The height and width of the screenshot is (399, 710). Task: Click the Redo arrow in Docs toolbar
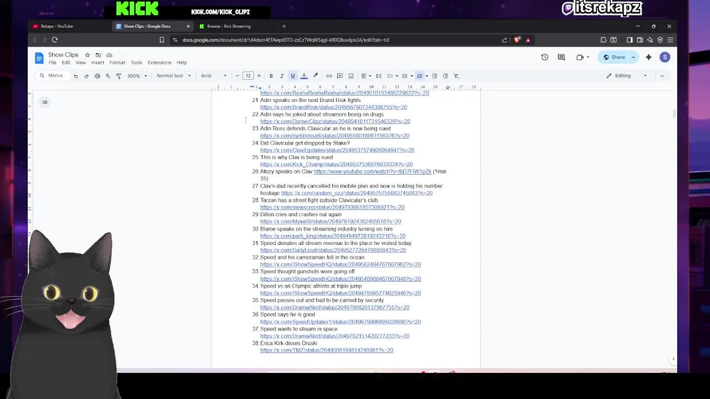coord(86,76)
